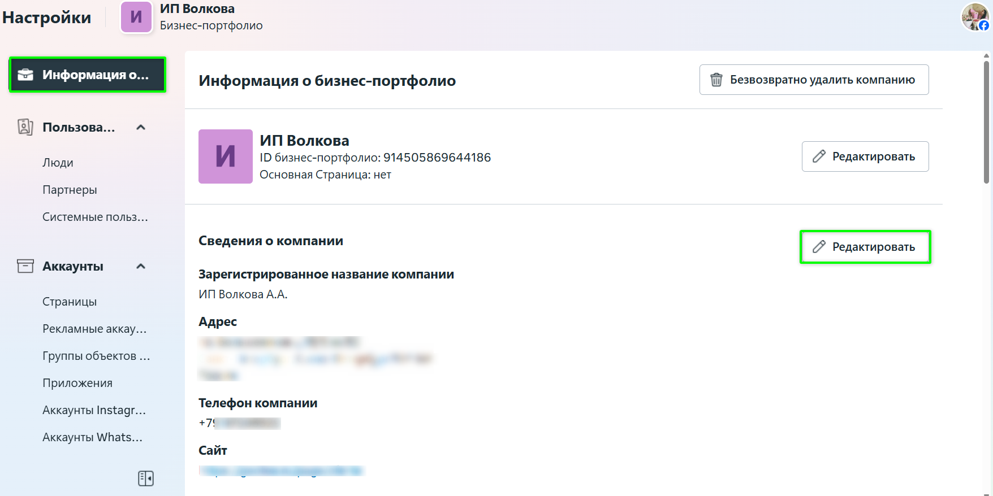Click the large purple portfolio avatar
Image resolution: width=993 pixels, height=496 pixels.
coord(225,156)
